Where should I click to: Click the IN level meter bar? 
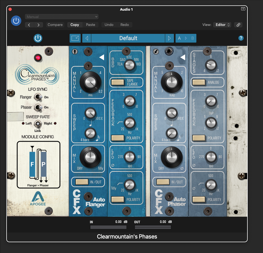tap(108, 227)
